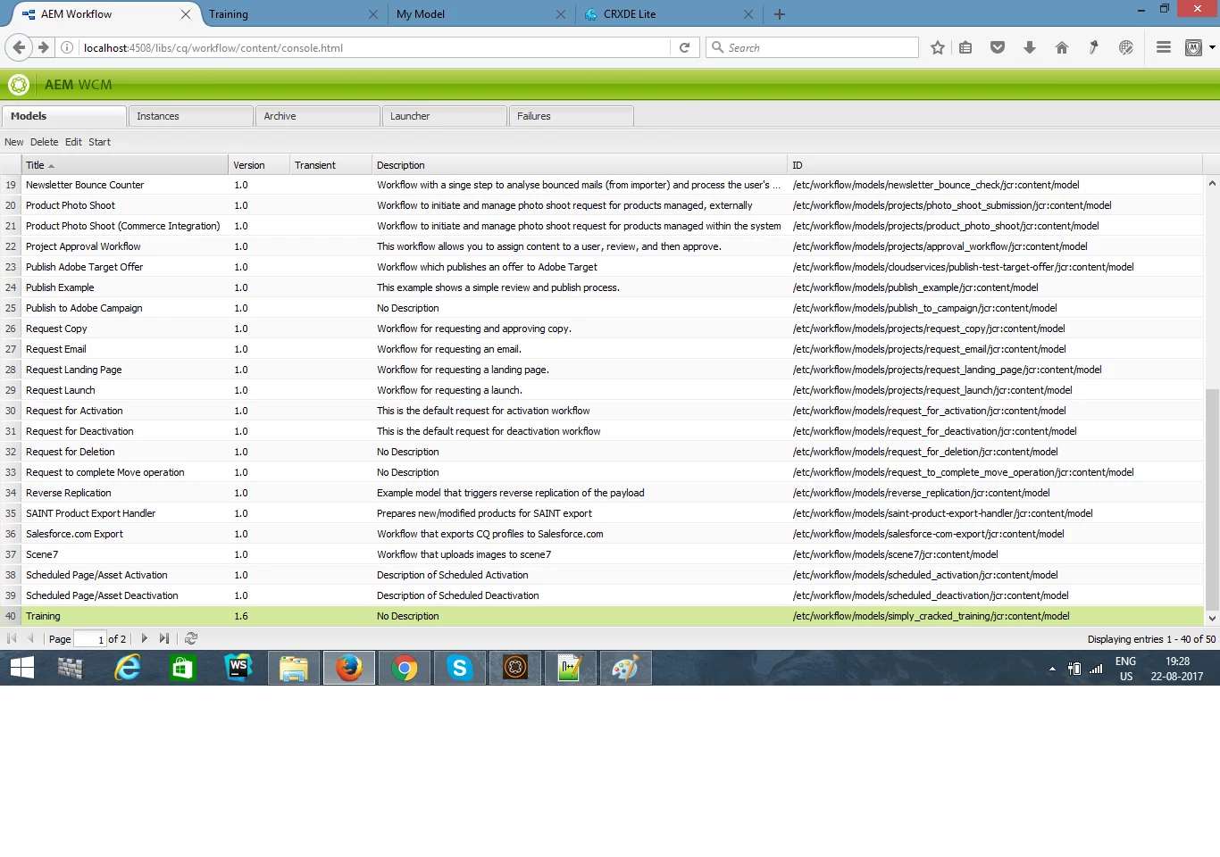
Task: Select the Newsletter Bounce Counter row
Action: (x=602, y=185)
